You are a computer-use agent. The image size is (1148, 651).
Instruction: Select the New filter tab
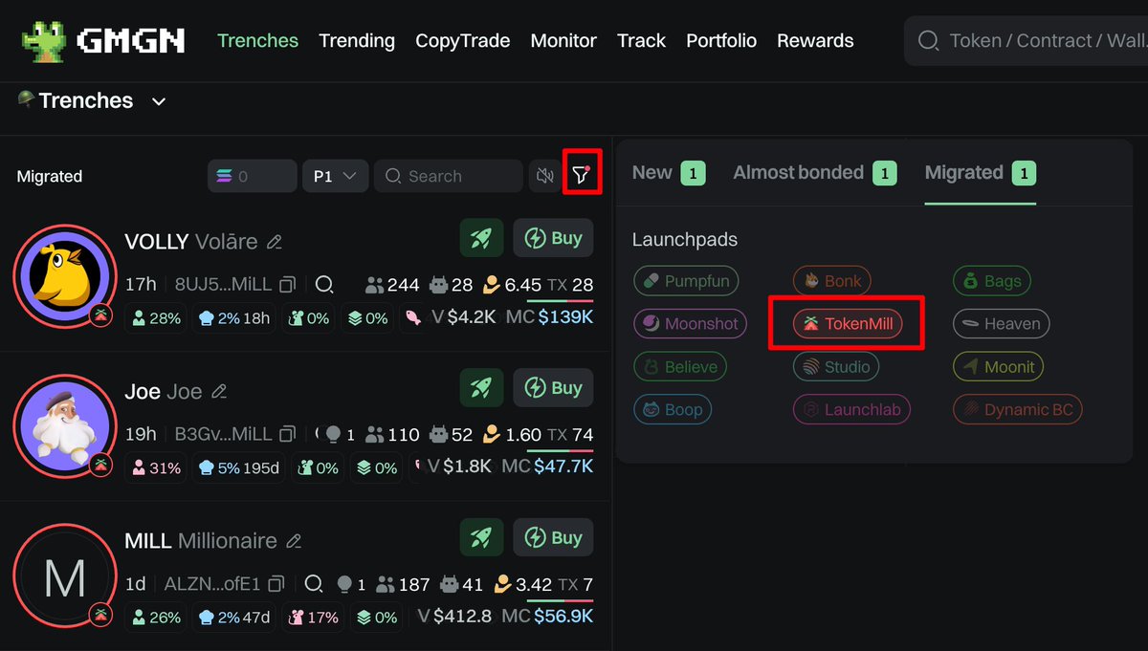click(x=652, y=173)
